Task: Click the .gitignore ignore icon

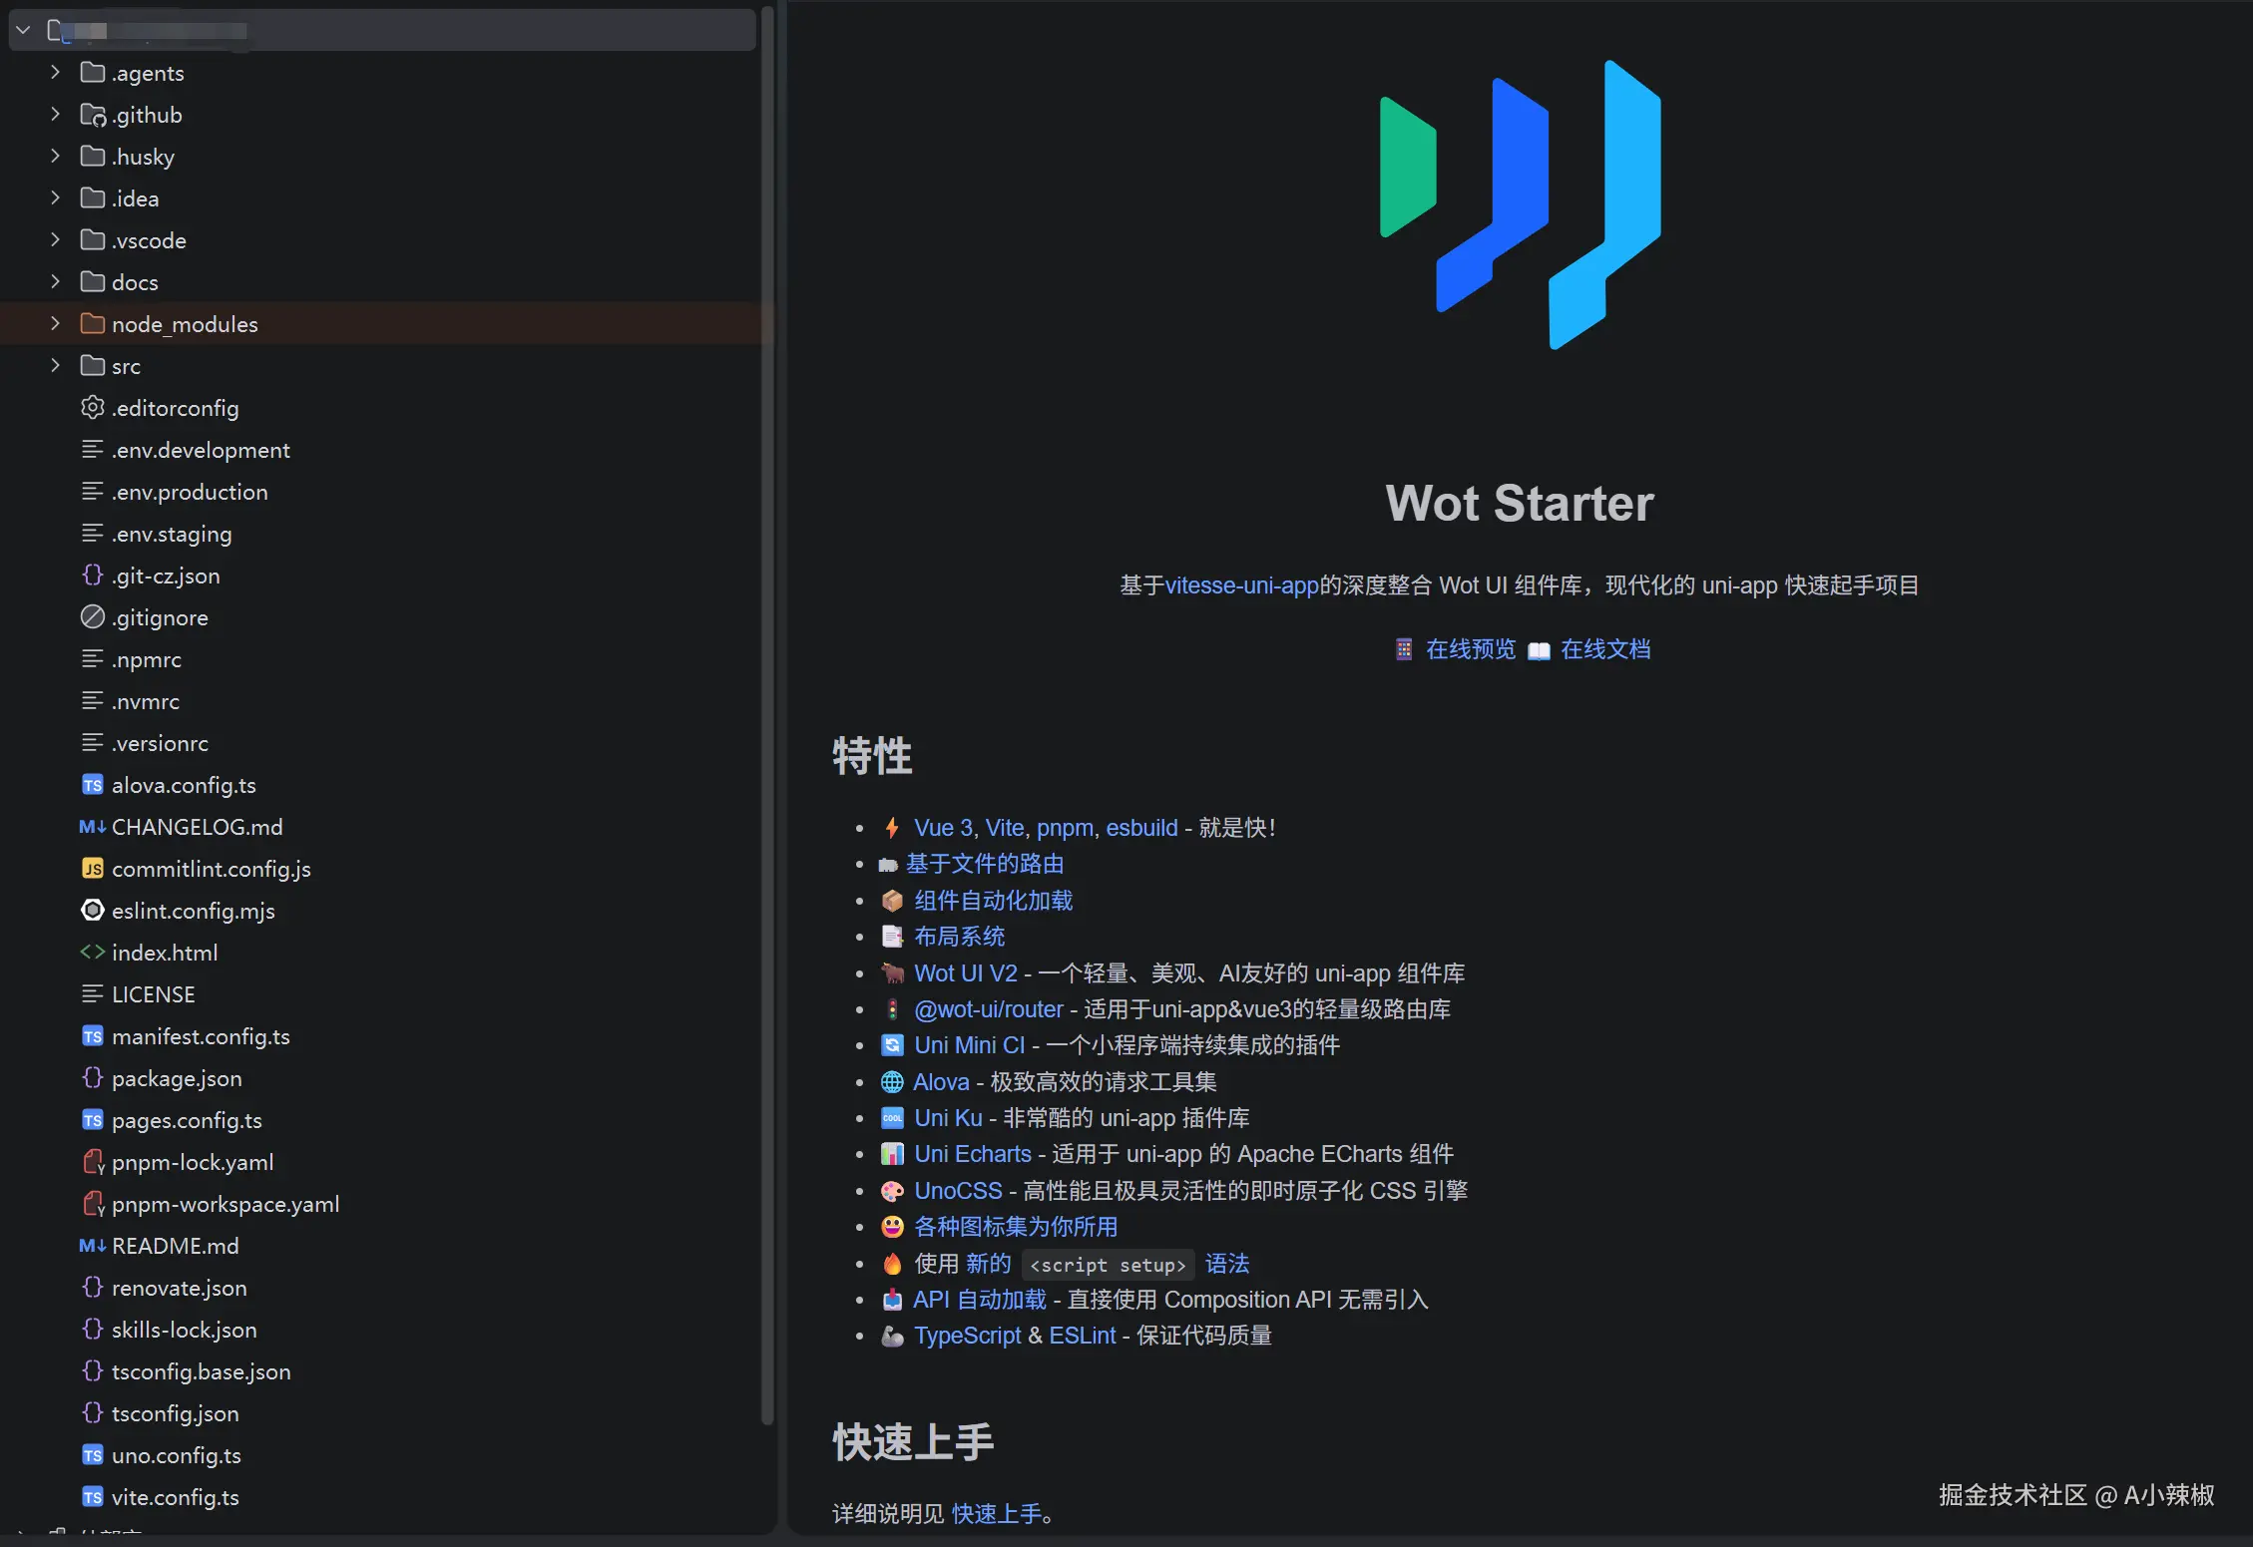Action: click(93, 617)
